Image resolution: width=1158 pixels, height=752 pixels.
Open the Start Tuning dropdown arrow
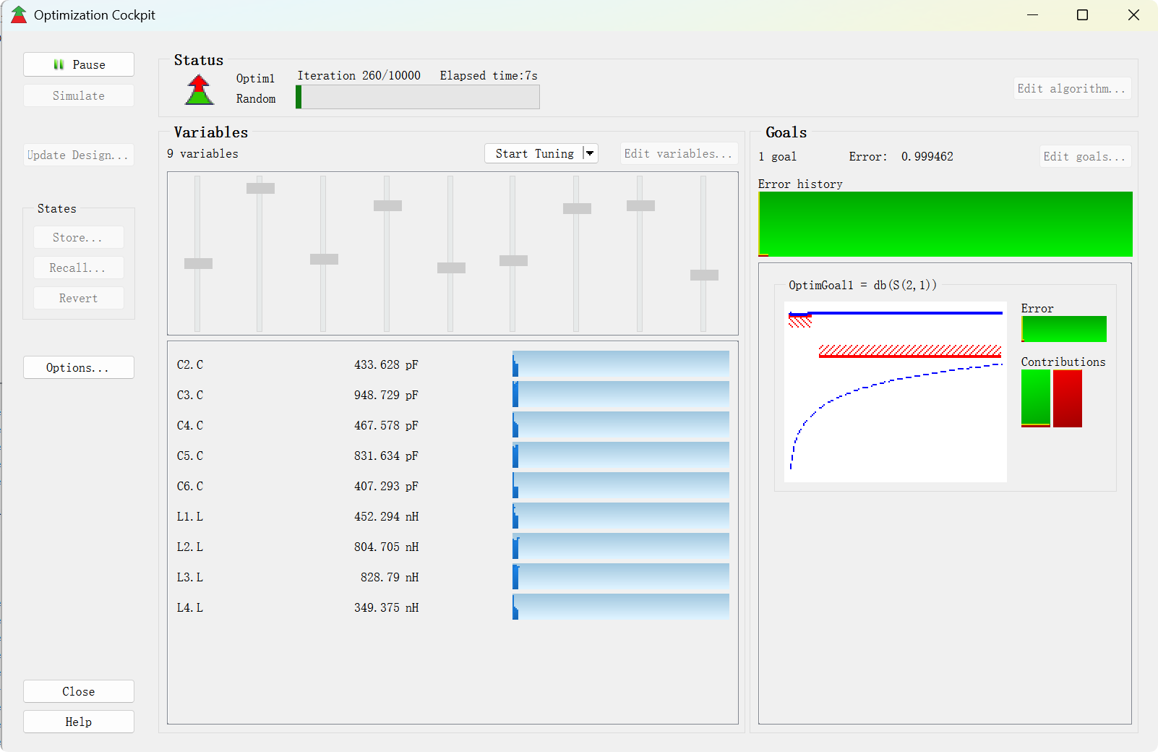coord(590,153)
